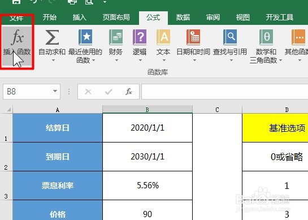
Task: Click cell with date 2030/1/1
Action: pos(148,157)
